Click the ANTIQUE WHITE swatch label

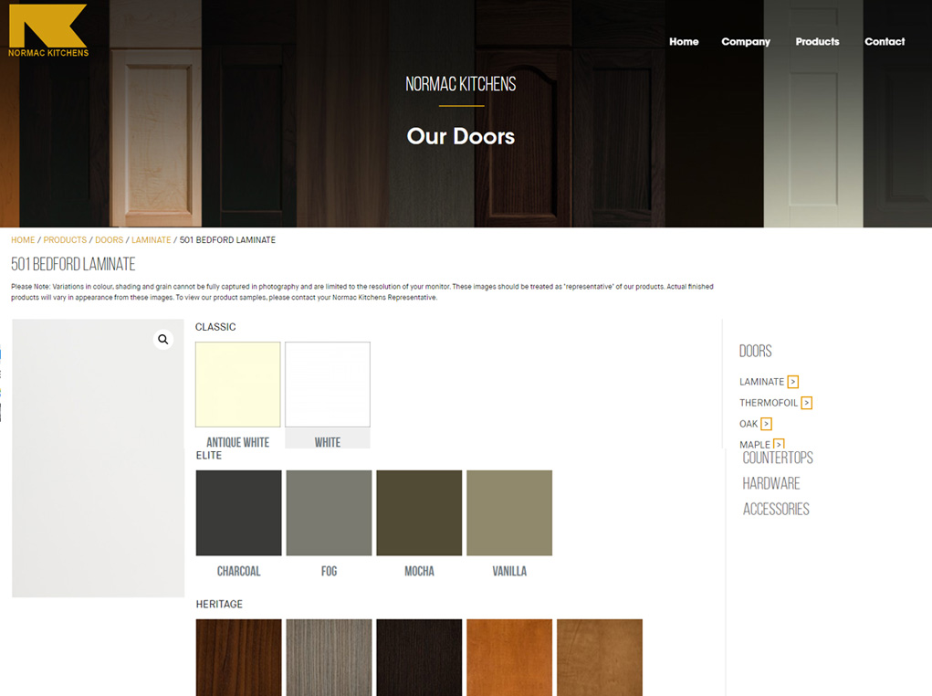(x=237, y=442)
